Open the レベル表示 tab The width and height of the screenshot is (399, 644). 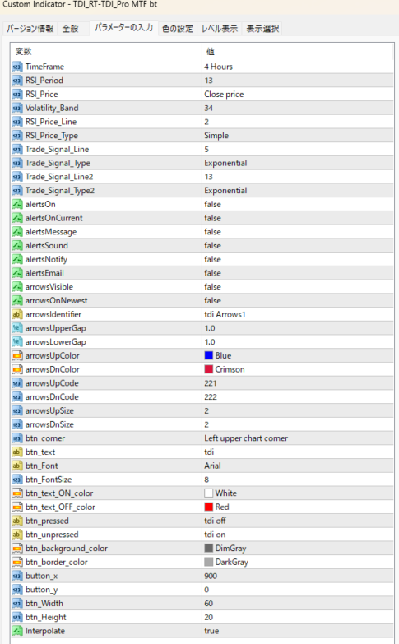pos(220,28)
